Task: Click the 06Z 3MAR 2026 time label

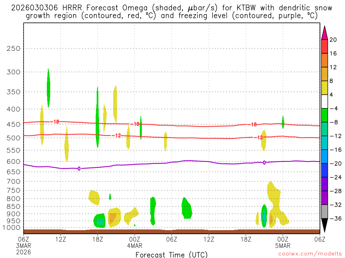Action: tap(23, 246)
